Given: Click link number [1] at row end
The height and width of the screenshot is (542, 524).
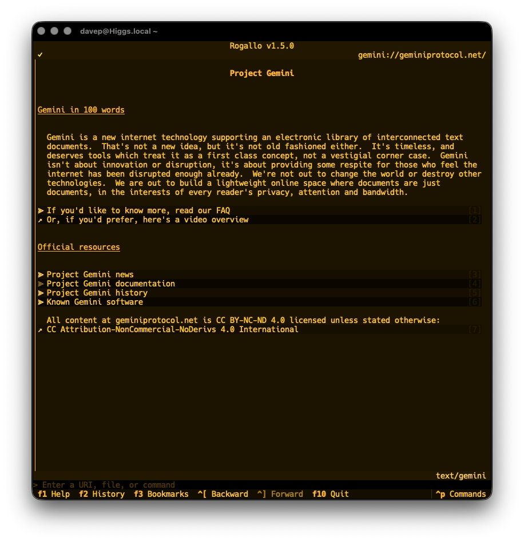Looking at the screenshot, I should pos(475,210).
